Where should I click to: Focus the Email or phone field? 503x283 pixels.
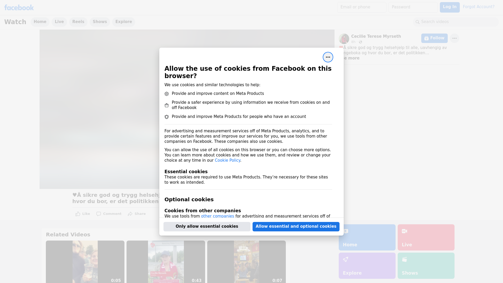coord(362,7)
